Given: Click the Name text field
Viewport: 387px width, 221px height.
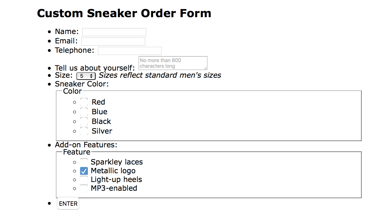Looking at the screenshot, I should point(114,32).
